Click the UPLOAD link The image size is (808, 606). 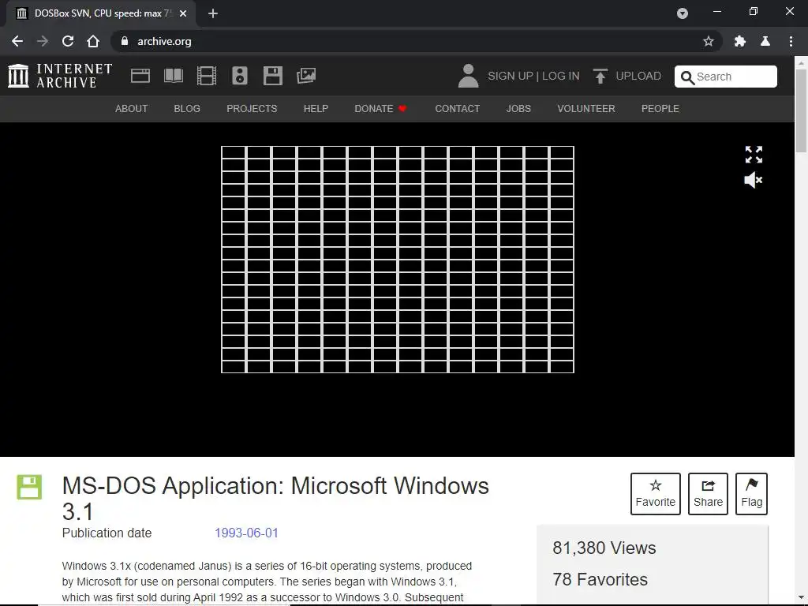click(x=638, y=76)
